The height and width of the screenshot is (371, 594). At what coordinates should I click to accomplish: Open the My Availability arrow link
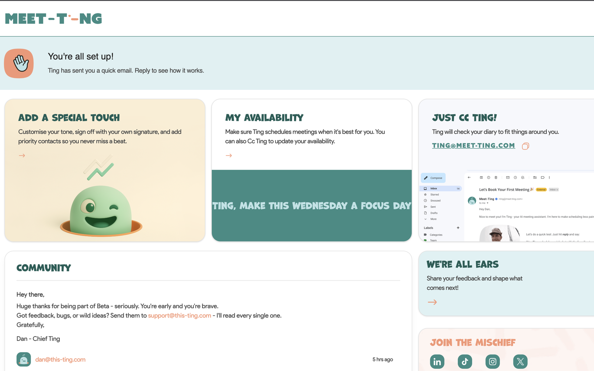[229, 155]
